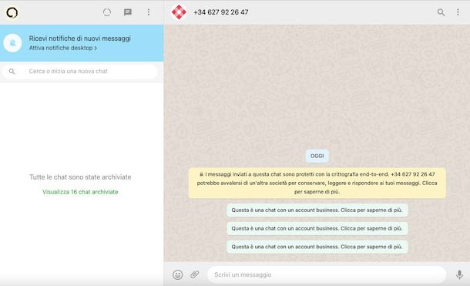Click the 'OGGI' date label
Viewport: 470px width, 286px height.
317,156
